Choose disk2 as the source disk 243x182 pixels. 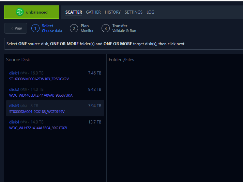55,92
